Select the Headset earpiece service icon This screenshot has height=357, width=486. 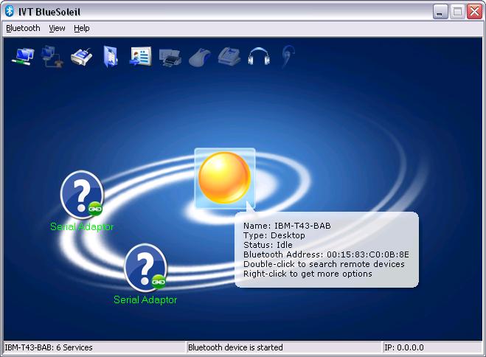pos(286,56)
